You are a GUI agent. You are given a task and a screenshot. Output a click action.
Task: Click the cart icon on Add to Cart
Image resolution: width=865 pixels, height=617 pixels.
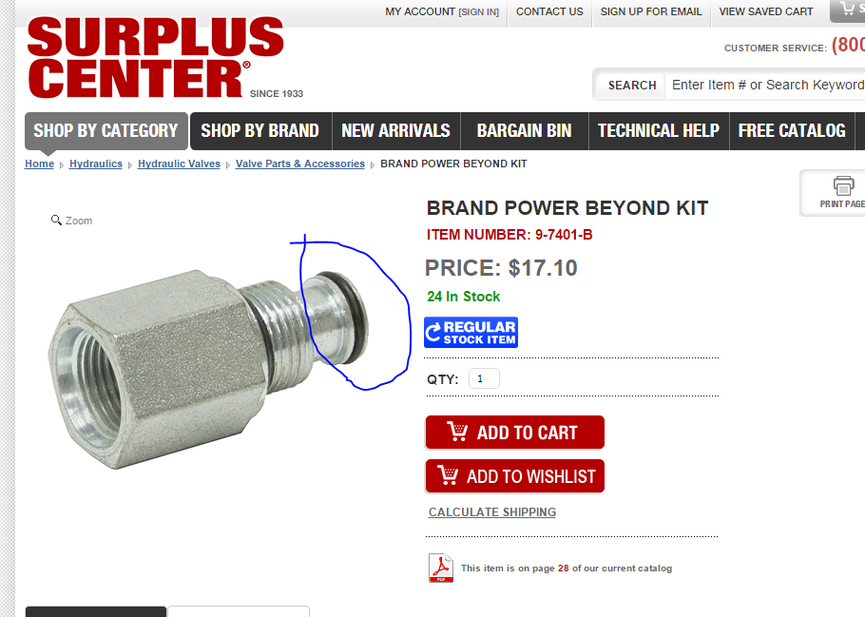[x=457, y=432]
